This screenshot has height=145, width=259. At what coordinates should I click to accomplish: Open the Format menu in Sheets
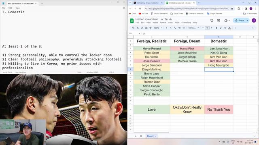click(x=163, y=23)
